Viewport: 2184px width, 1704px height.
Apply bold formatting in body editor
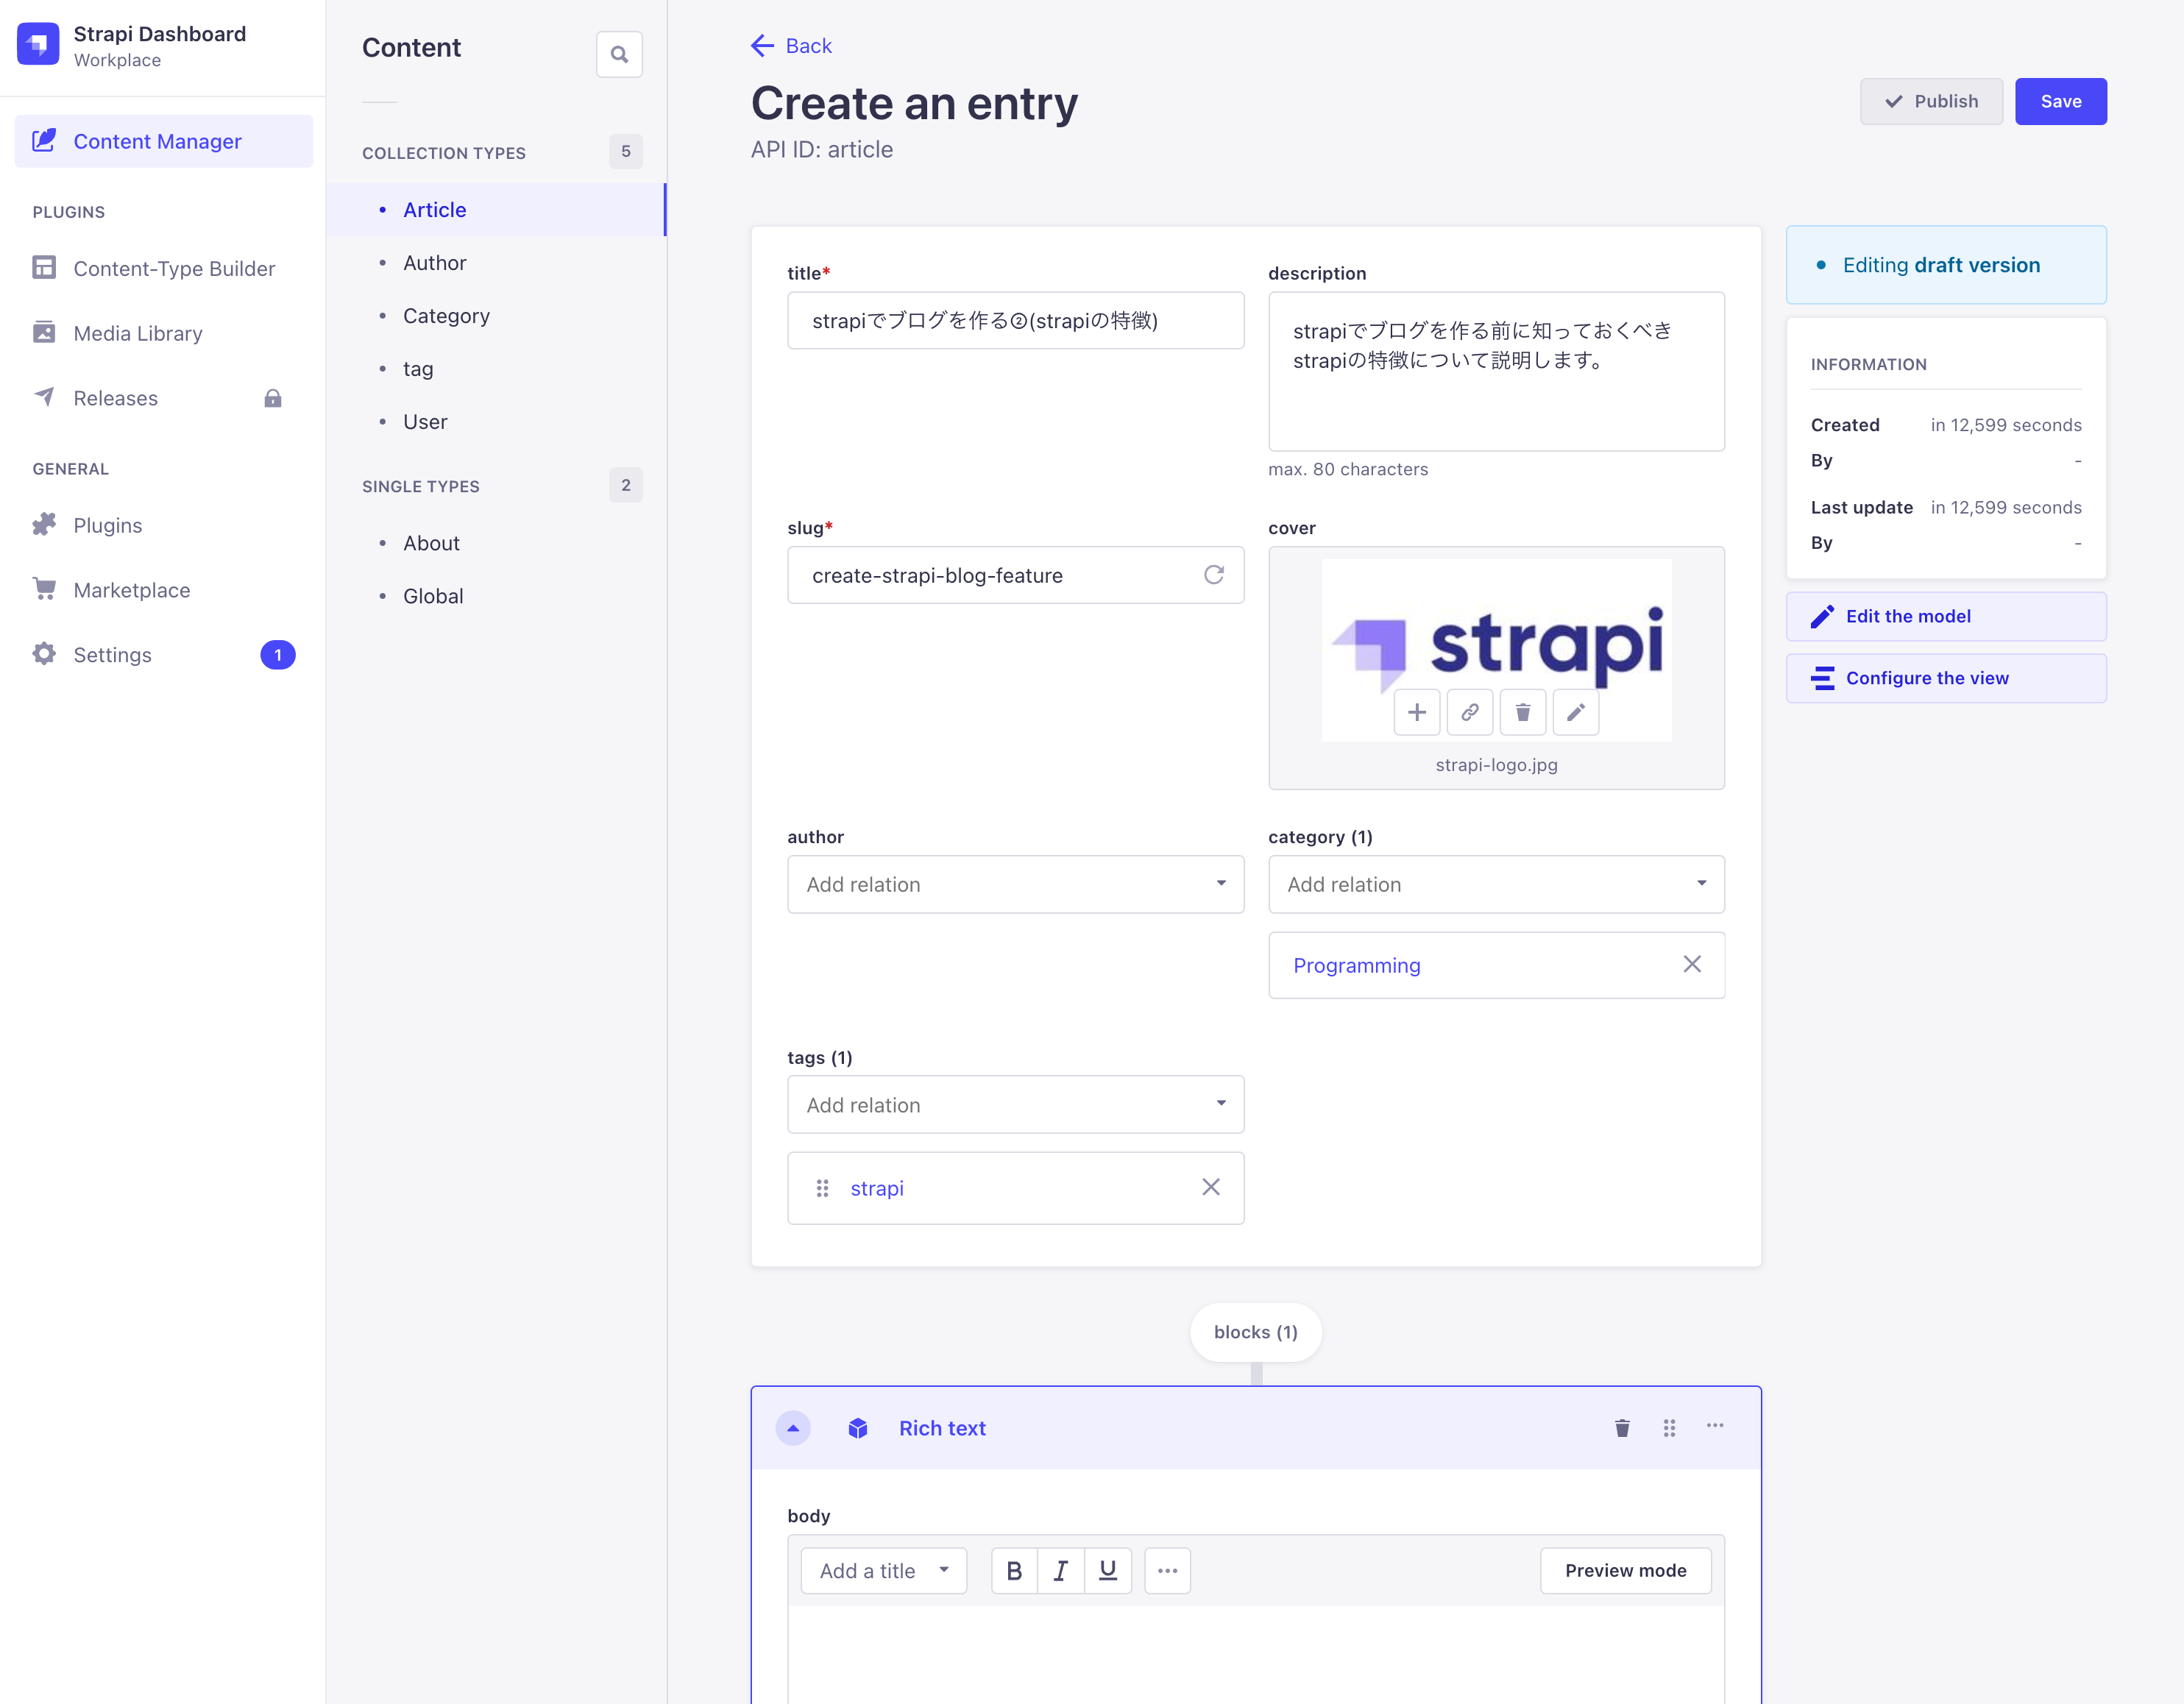(1014, 1571)
